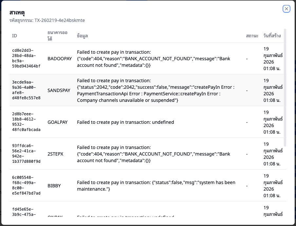Viewport: 296px width, 226px height.
Task: Click the ข้อมูล column header
Action: (x=82, y=36)
